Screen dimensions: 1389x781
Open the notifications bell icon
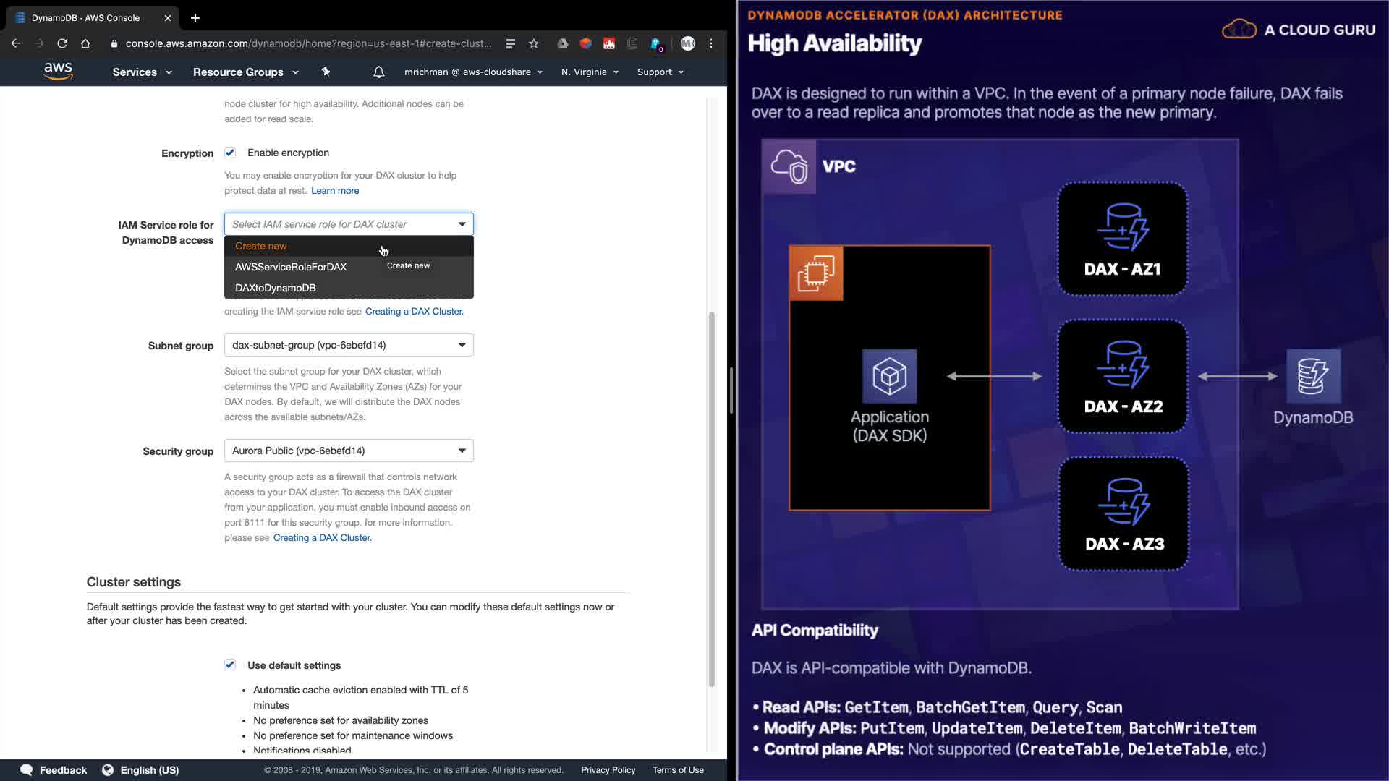tap(378, 72)
